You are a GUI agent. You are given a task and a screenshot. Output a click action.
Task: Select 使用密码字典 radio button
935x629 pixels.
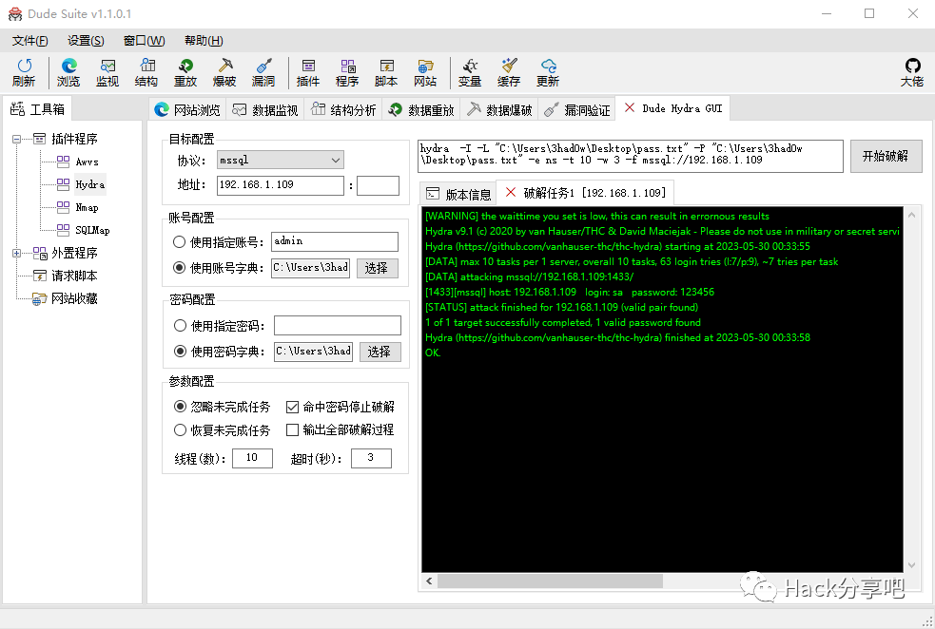point(180,352)
